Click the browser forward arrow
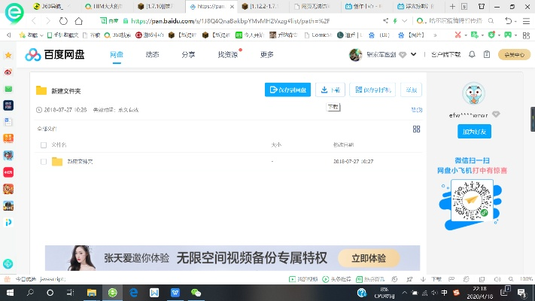 click(x=48, y=21)
